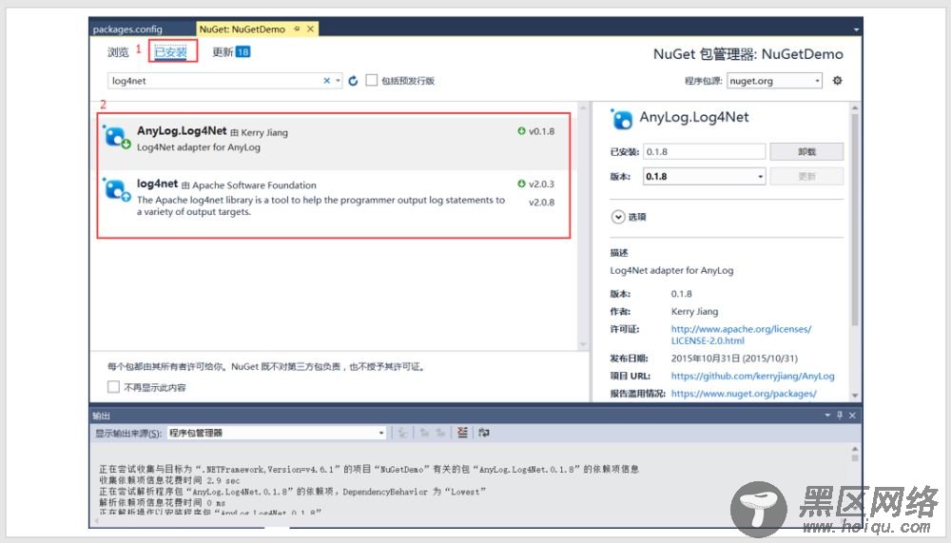Image resolution: width=951 pixels, height=543 pixels.
Task: Toggle auto-hide pin on the 输出 panel
Action: [840, 415]
